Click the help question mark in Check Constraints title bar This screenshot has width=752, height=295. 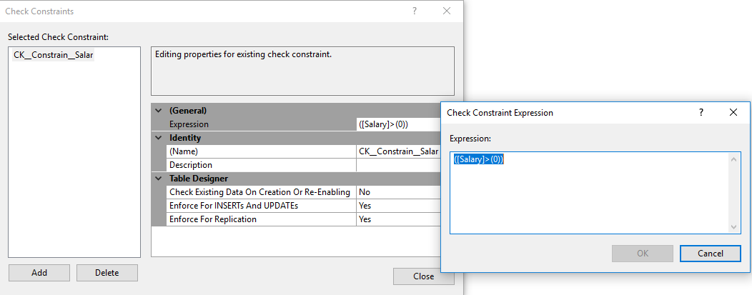(x=415, y=11)
